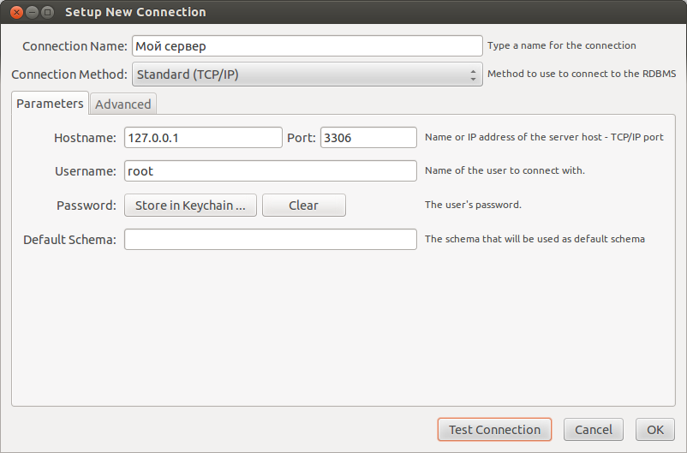Click into the Hostname field showing 127.0.0.1
Image resolution: width=687 pixels, height=453 pixels.
(x=203, y=138)
